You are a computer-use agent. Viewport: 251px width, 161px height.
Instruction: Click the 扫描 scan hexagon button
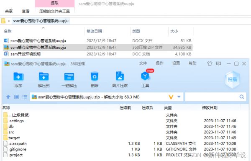pos(232,80)
